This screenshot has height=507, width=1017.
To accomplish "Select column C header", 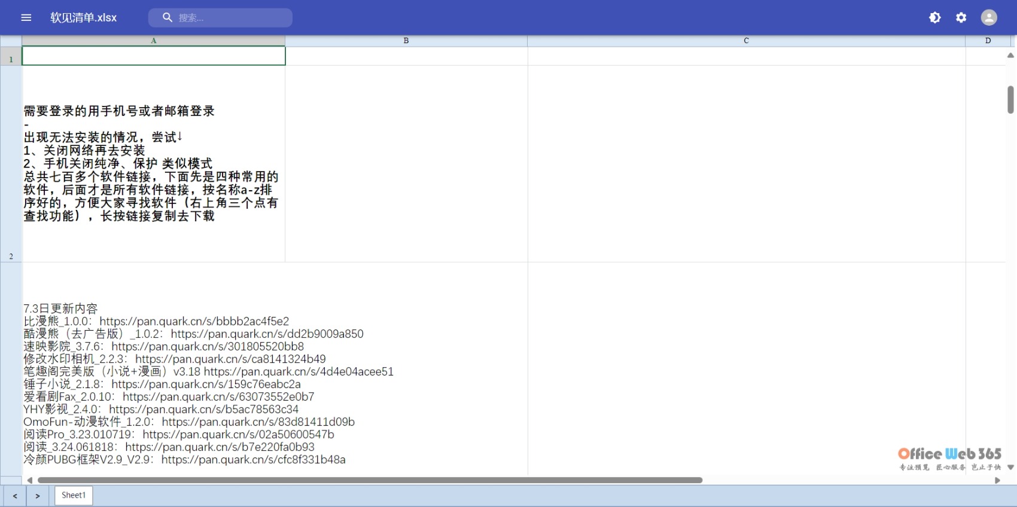I will (x=746, y=41).
